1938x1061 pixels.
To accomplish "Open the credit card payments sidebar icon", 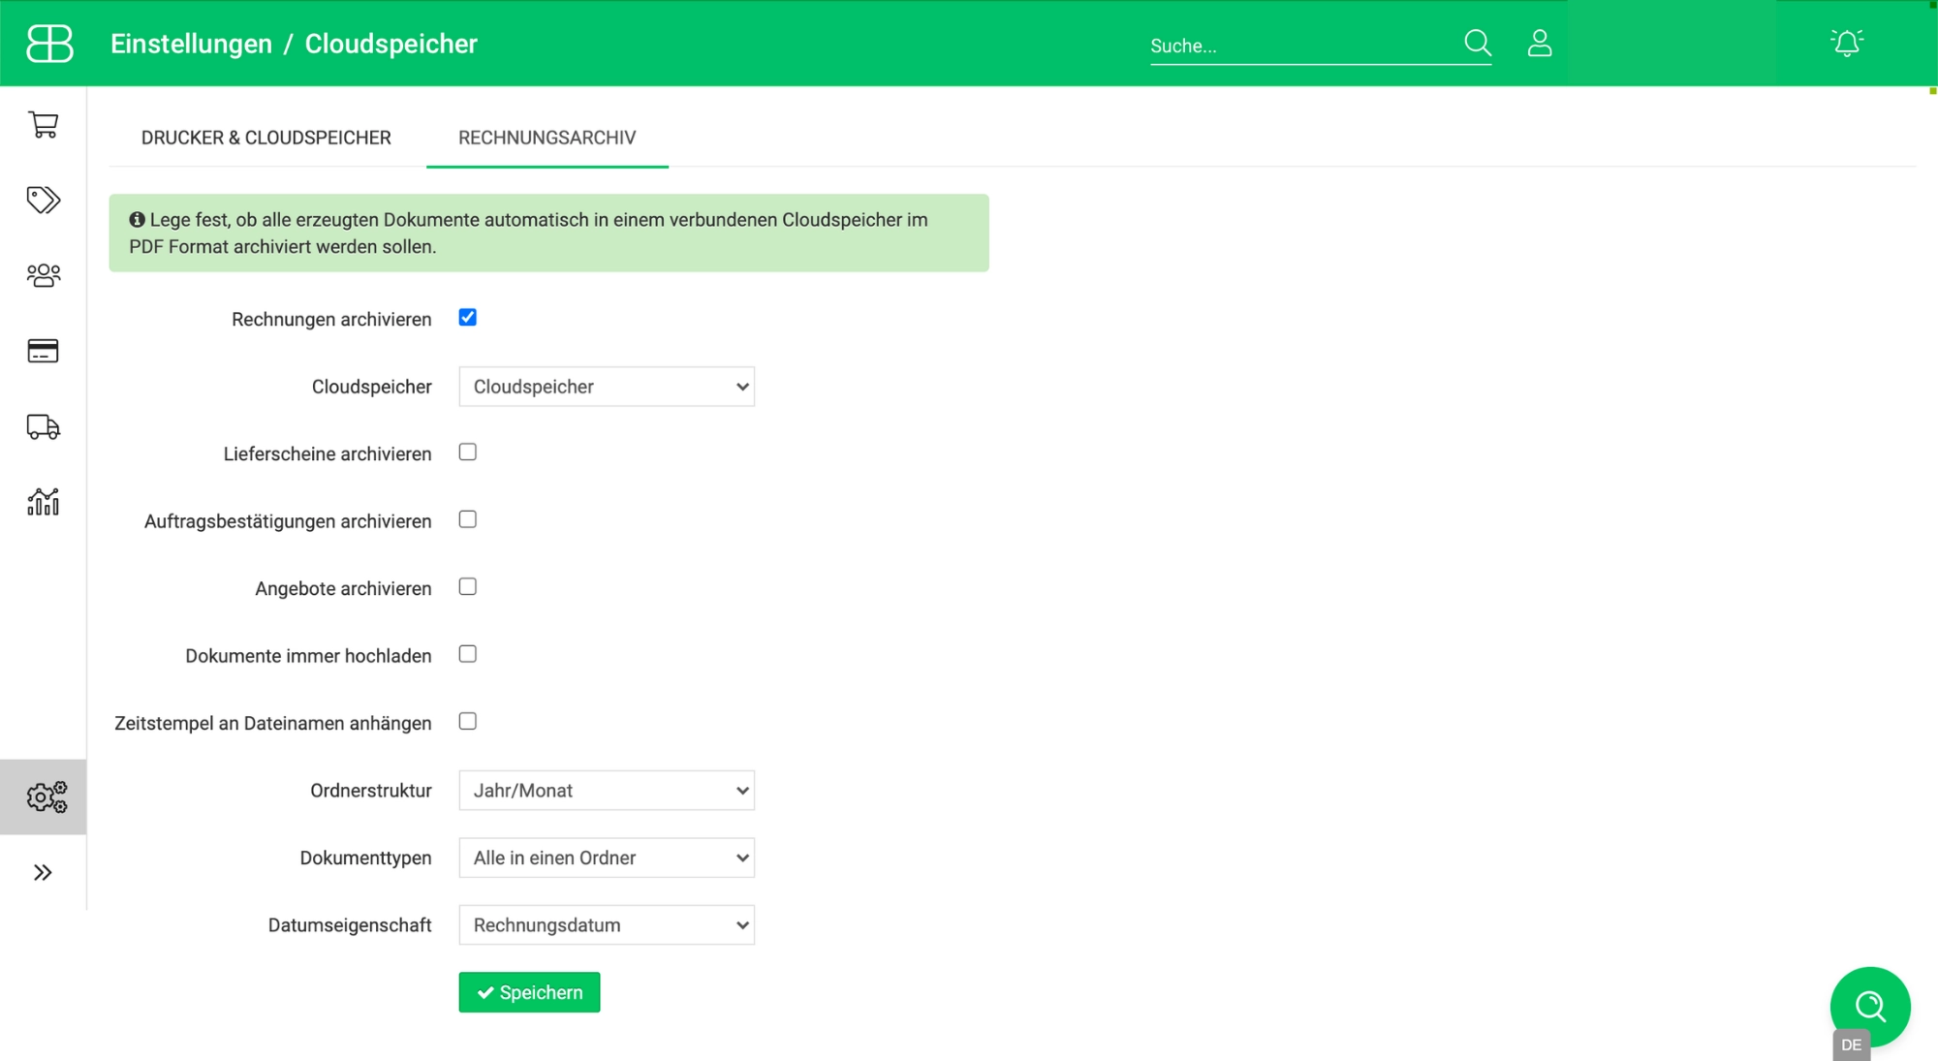I will pos(43,351).
